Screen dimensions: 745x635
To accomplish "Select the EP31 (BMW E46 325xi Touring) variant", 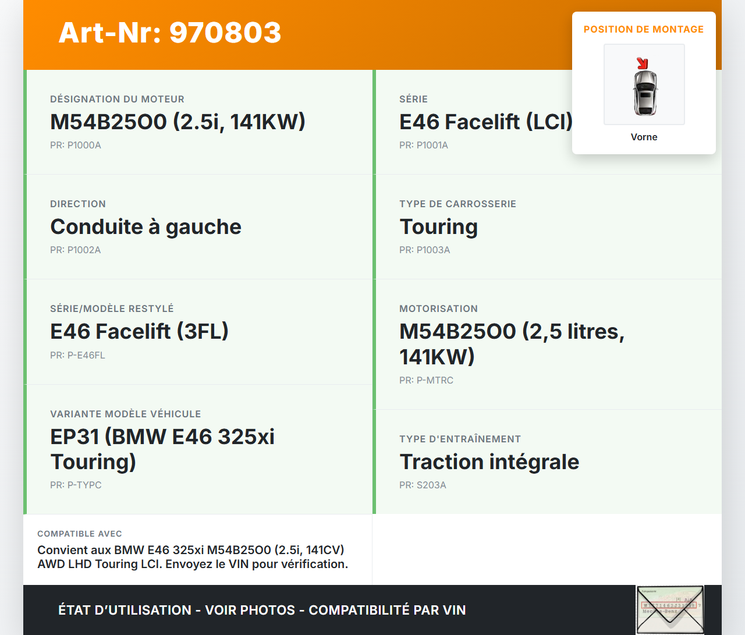I will click(x=162, y=449).
